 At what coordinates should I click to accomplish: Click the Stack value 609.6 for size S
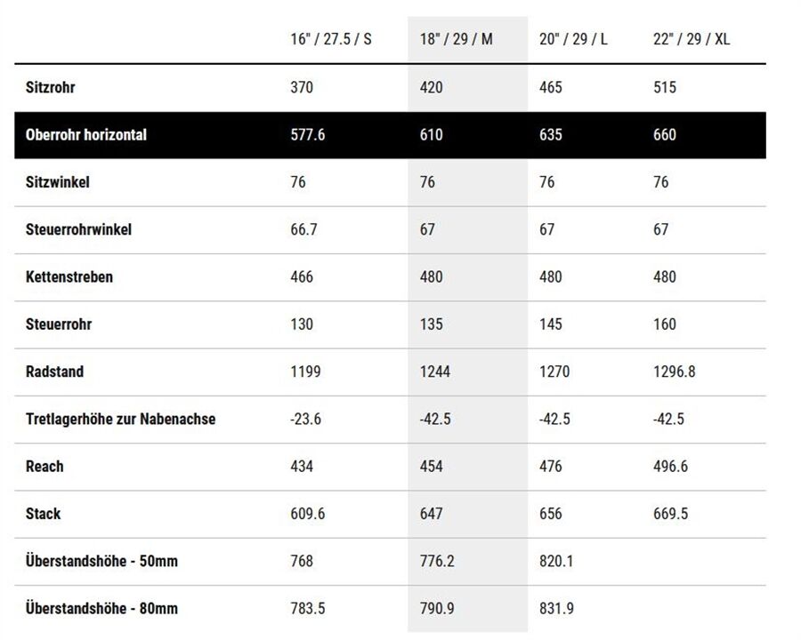click(x=308, y=514)
